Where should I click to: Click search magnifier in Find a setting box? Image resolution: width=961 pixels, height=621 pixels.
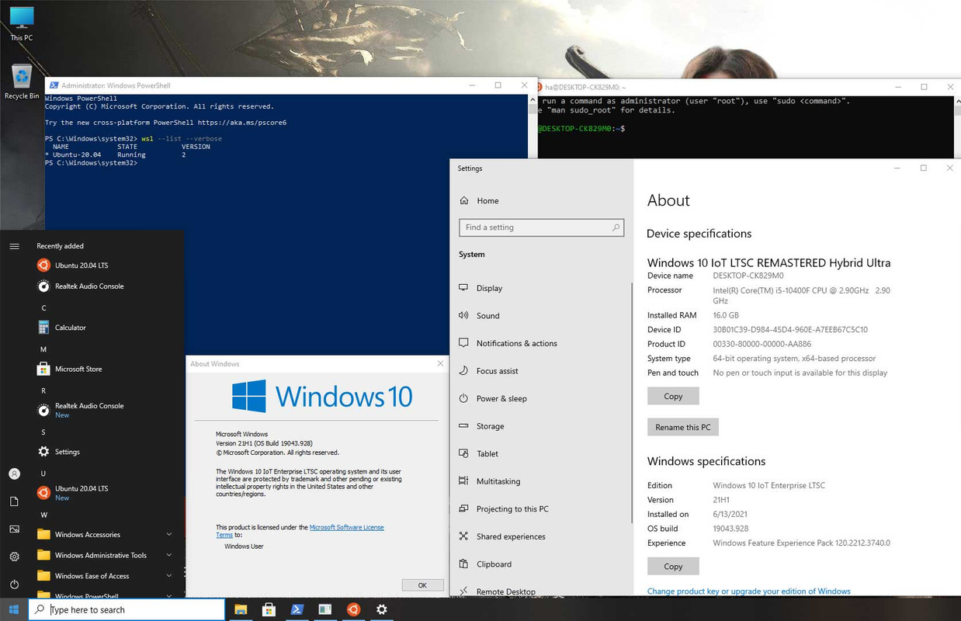616,227
